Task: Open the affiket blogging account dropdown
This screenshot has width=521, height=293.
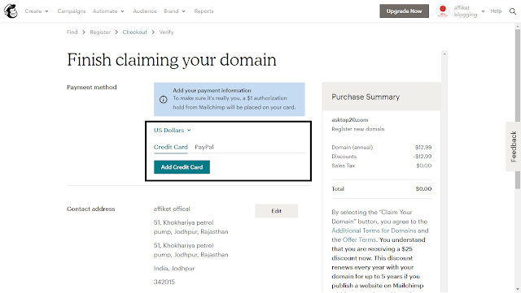Action: tap(469, 11)
